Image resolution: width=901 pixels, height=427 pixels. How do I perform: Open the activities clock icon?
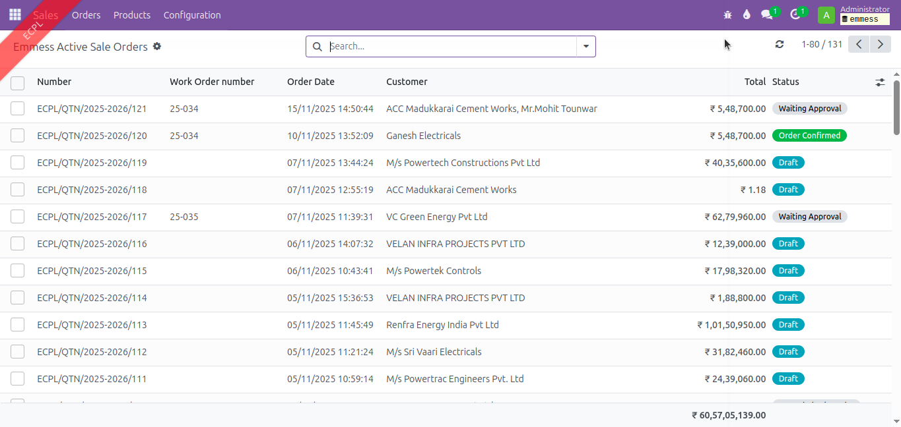click(795, 14)
